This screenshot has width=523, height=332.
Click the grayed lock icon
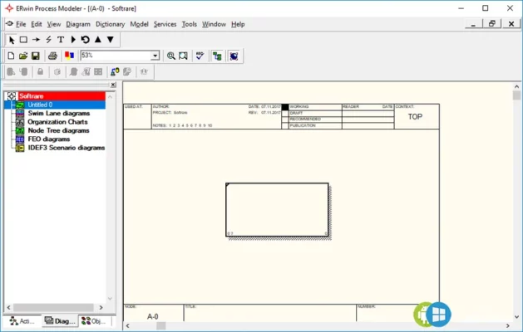41,71
